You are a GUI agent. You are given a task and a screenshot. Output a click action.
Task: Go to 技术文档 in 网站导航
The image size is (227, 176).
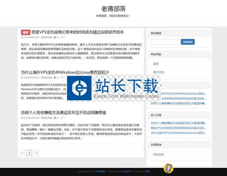pyautogui.click(x=159, y=72)
